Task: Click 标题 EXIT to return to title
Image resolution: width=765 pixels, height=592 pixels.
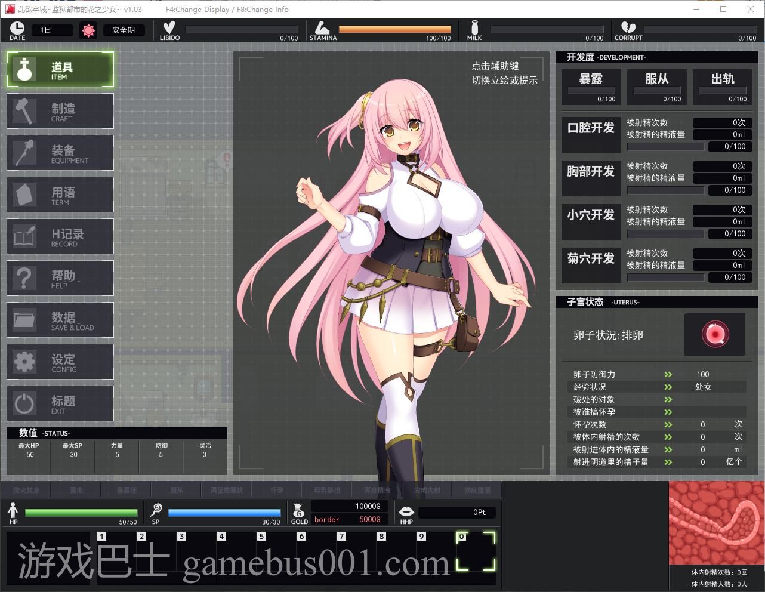Action: click(60, 403)
